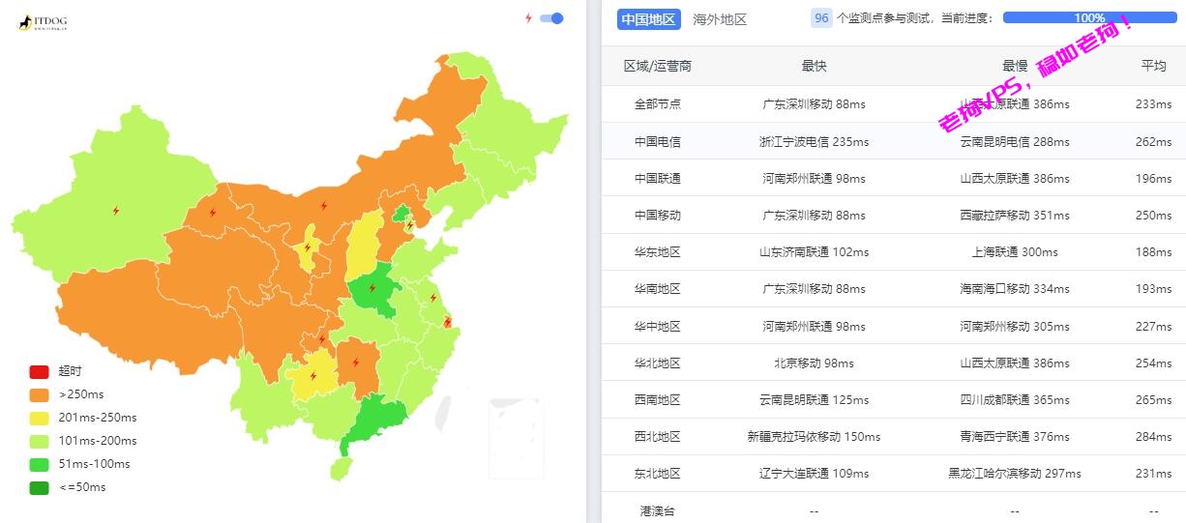This screenshot has width=1186, height=523.
Task: Click the lightning marker on Guizhou province
Action: [312, 376]
